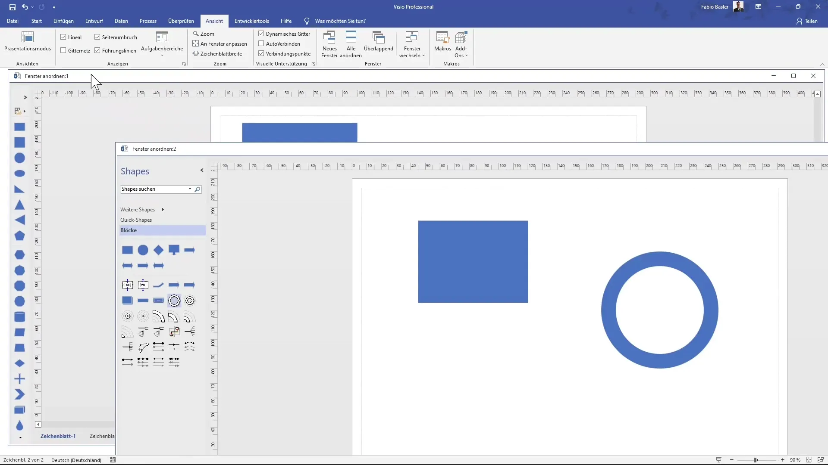
Task: Choose the 3D box shape in the stencil
Action: (127, 301)
